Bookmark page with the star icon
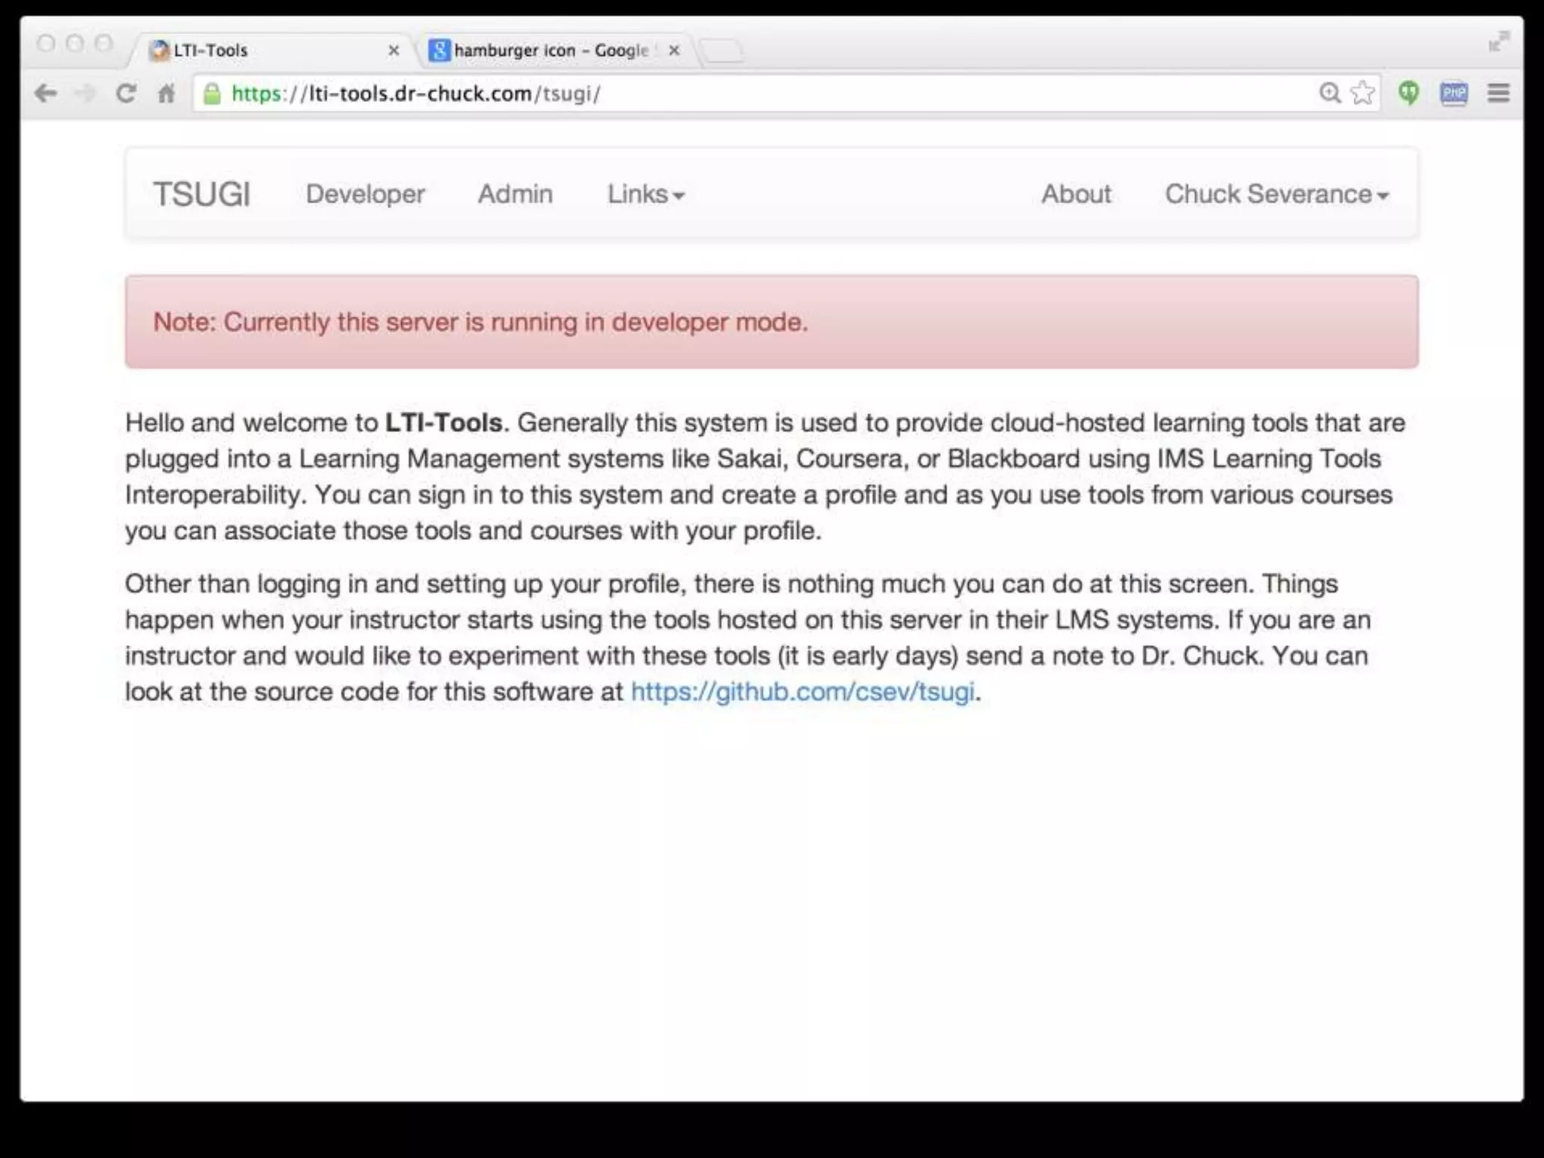 coord(1362,93)
